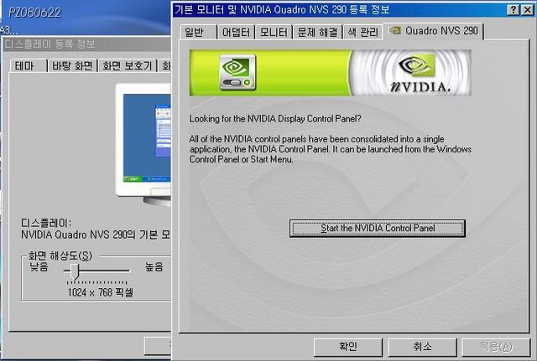Screen dimensions: 537x361
Task: Click the 'Looking for the NVIDIA Display Control Panel?' text
Action: pos(275,119)
